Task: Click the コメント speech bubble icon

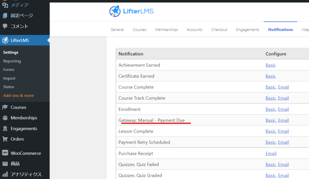Action: (x=5, y=26)
